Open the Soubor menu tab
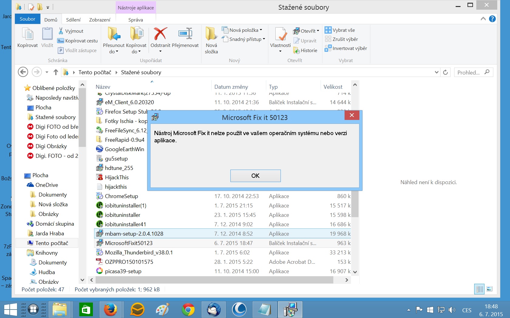Viewport: 510px width, 318px height. (x=27, y=19)
